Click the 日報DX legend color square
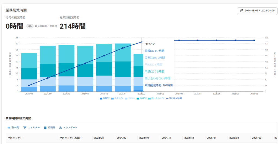The image size is (278, 144). point(101,99)
